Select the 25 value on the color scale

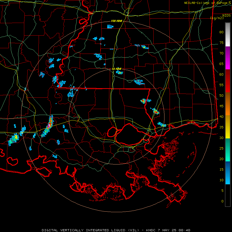tap(221, 148)
